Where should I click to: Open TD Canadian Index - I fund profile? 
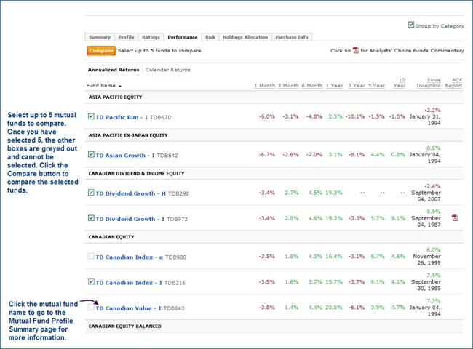pyautogui.click(x=129, y=283)
